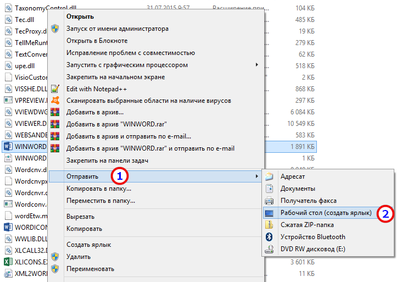This screenshot has width=402, height=282.
Task: Click the Avast antivirus scan icon
Action: (55, 101)
